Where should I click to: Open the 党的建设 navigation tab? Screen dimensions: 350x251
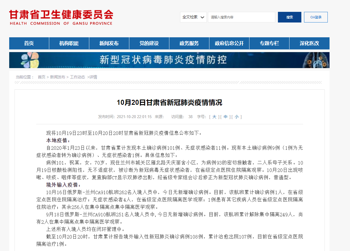point(149,43)
